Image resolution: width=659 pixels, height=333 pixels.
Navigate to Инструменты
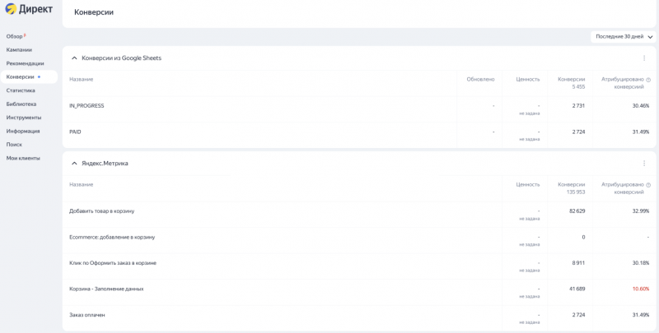(x=23, y=118)
